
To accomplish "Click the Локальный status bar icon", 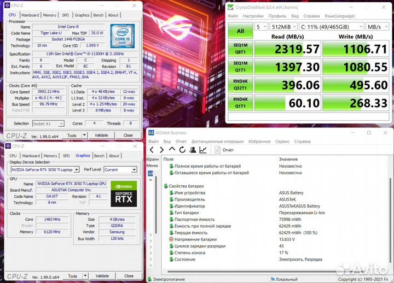I will coord(272,279).
